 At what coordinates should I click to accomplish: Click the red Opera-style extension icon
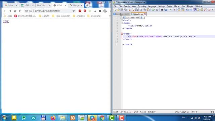(x=85, y=11)
